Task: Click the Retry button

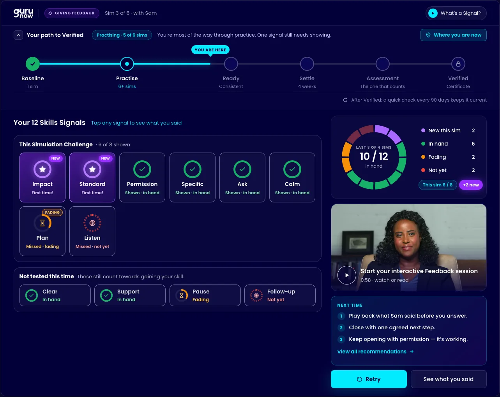Action: pos(369,379)
